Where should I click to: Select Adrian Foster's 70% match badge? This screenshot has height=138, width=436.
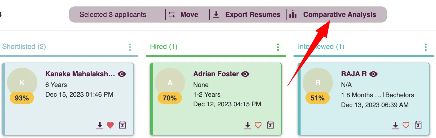tap(170, 98)
